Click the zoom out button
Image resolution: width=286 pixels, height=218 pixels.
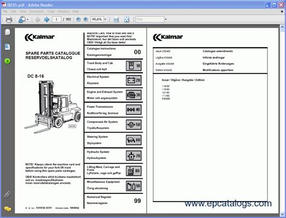point(78,19)
